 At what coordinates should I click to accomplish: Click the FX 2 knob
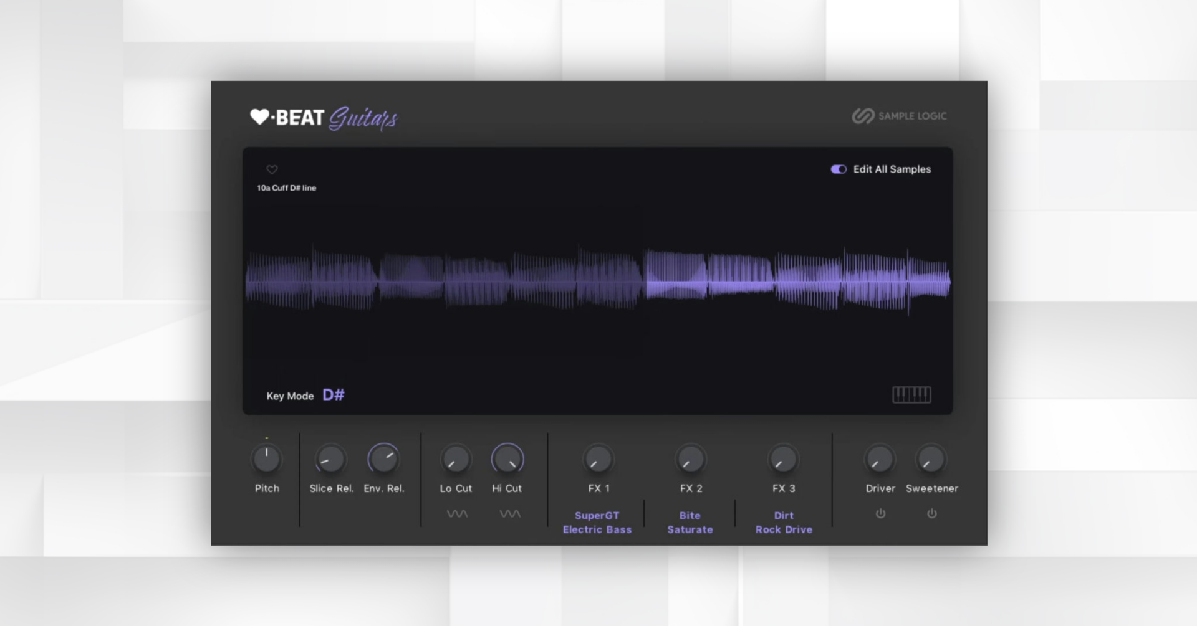tap(691, 460)
